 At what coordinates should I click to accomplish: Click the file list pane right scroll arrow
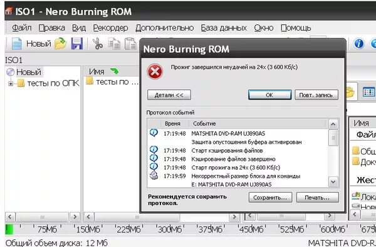234,217
